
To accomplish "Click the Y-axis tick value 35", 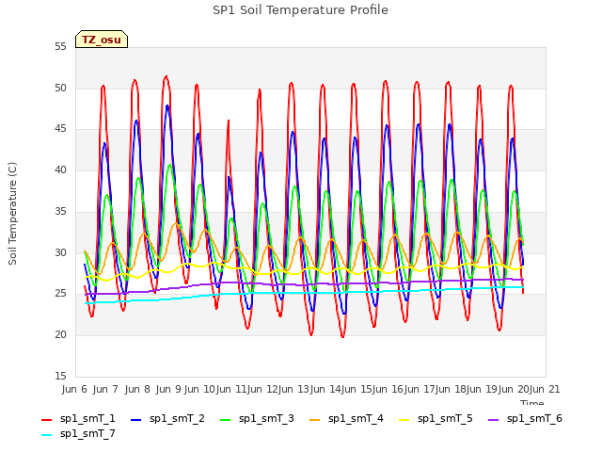I will (60, 211).
